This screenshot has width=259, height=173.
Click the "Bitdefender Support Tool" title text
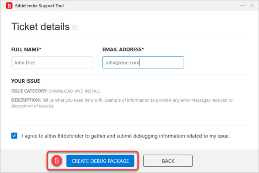point(39,6)
